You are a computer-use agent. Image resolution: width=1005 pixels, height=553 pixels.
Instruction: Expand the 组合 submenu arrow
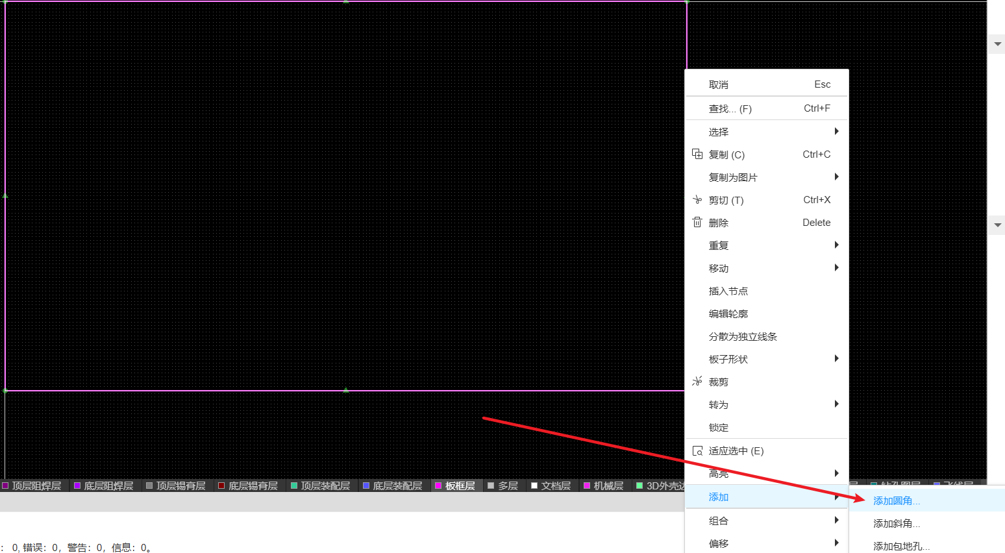point(837,520)
